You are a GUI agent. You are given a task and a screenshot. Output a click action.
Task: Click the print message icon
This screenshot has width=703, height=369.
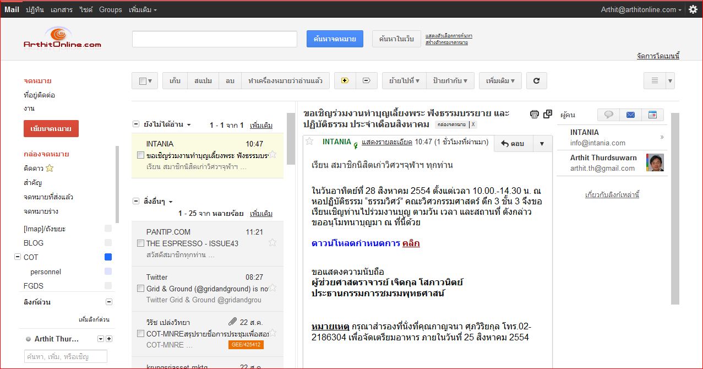tap(533, 113)
